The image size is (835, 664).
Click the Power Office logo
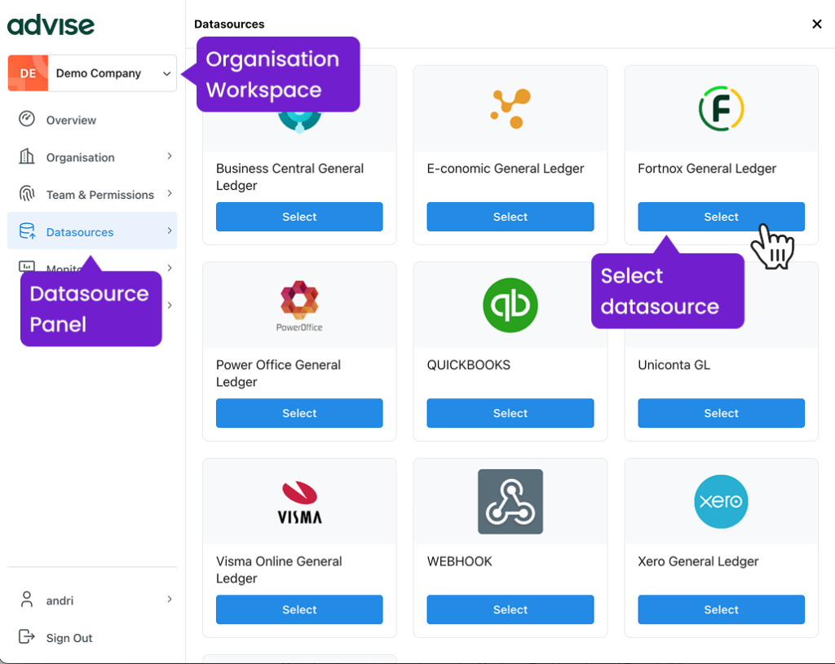pos(298,305)
